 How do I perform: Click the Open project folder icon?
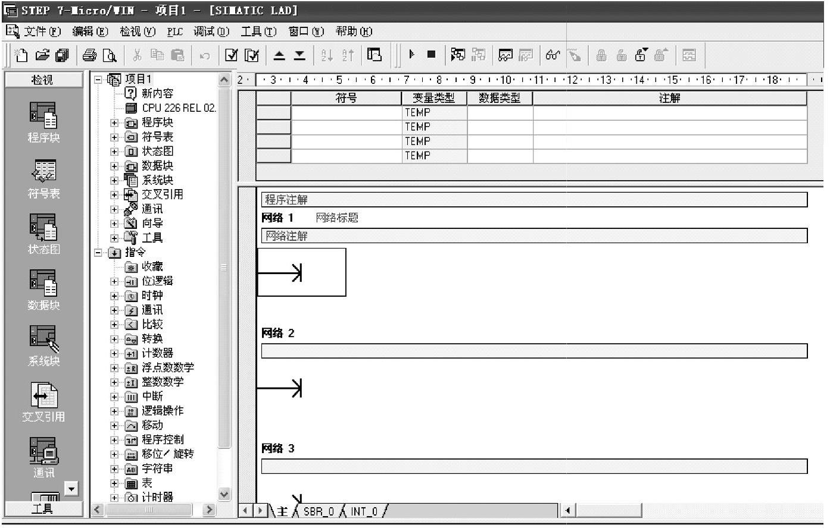[x=42, y=55]
